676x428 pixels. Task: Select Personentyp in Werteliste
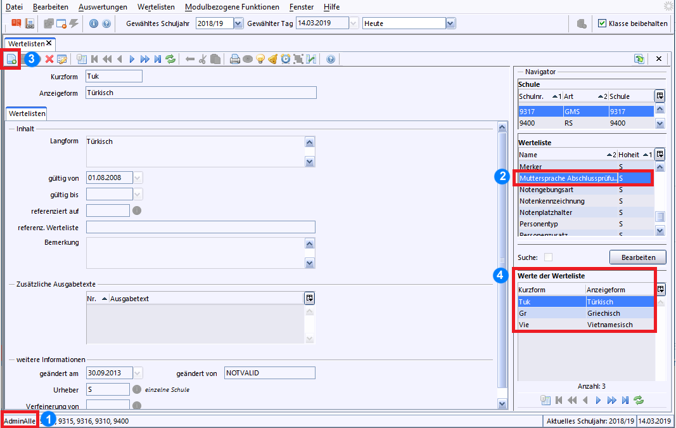coord(586,224)
